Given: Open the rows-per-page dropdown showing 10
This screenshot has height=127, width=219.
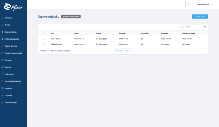Looking at the screenshot, I should 128,51.
